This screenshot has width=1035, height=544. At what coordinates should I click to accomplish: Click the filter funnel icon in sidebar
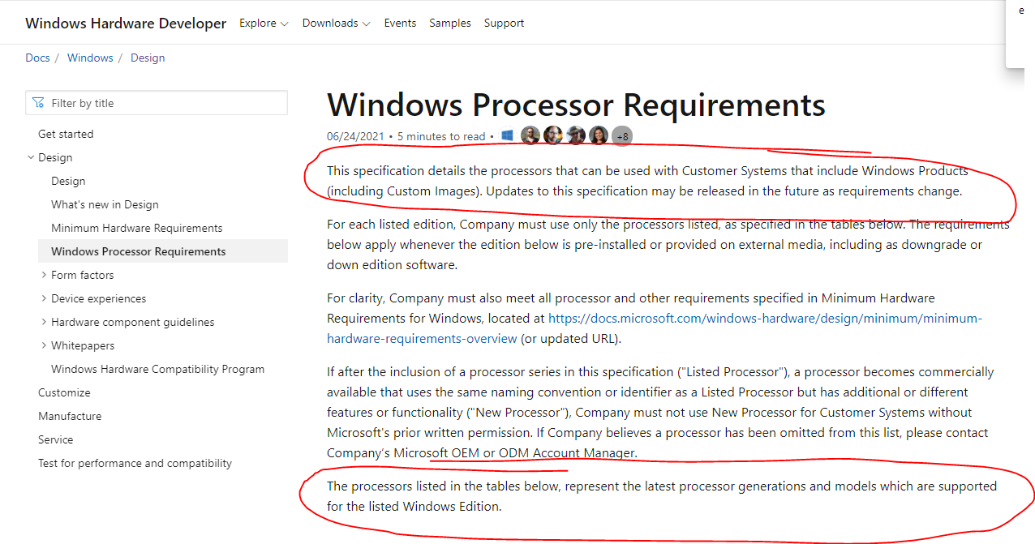(x=38, y=103)
